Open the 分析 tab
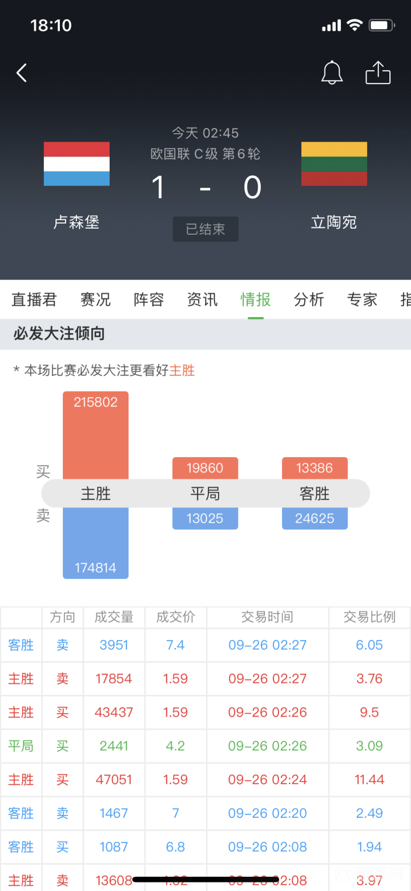 tap(309, 299)
